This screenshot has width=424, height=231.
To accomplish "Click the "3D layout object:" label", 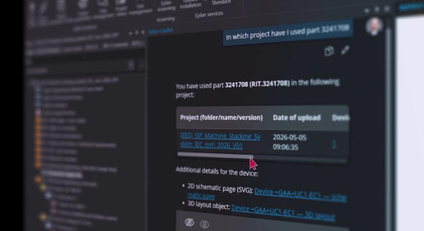I will tap(209, 205).
